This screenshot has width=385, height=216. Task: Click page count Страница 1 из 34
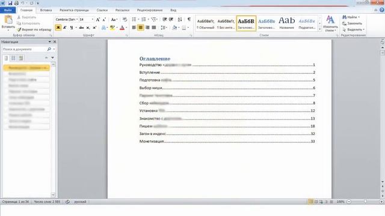coord(16,202)
